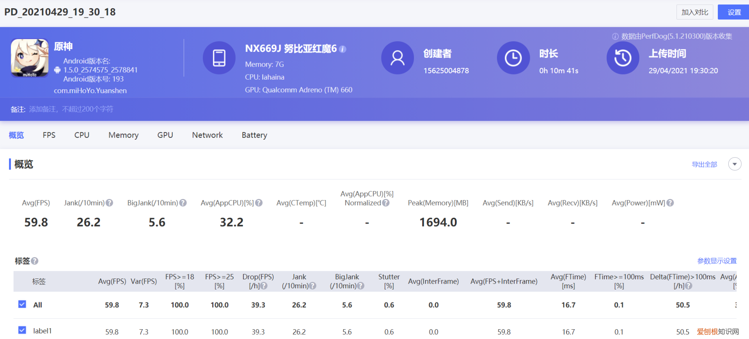
Task: Open help icon next to Jank(/10min) summary
Action: pos(110,203)
